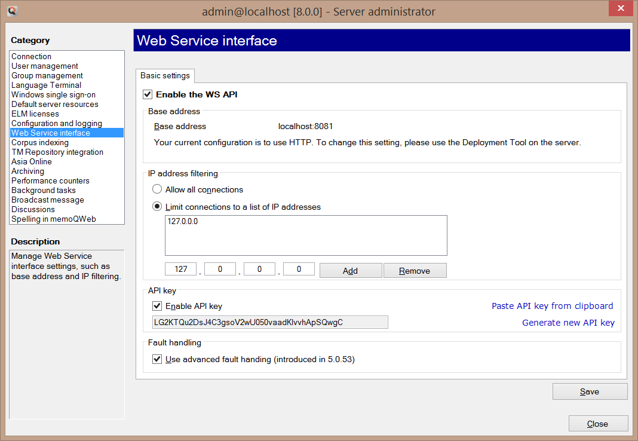Select 127.0.0.0 entry in the IP list

pos(183,222)
